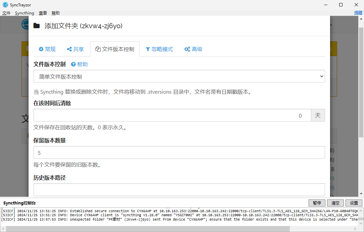The height and width of the screenshot is (232, 364).
Task: Click the 捐赠 link
Action: point(358,13)
